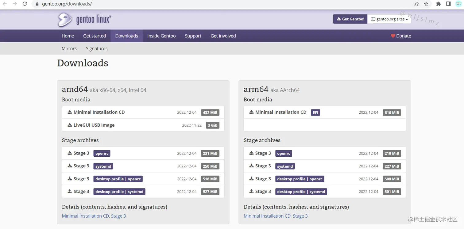The width and height of the screenshot is (464, 229).
Task: Click the 210 MiB size badge
Action: (392, 153)
